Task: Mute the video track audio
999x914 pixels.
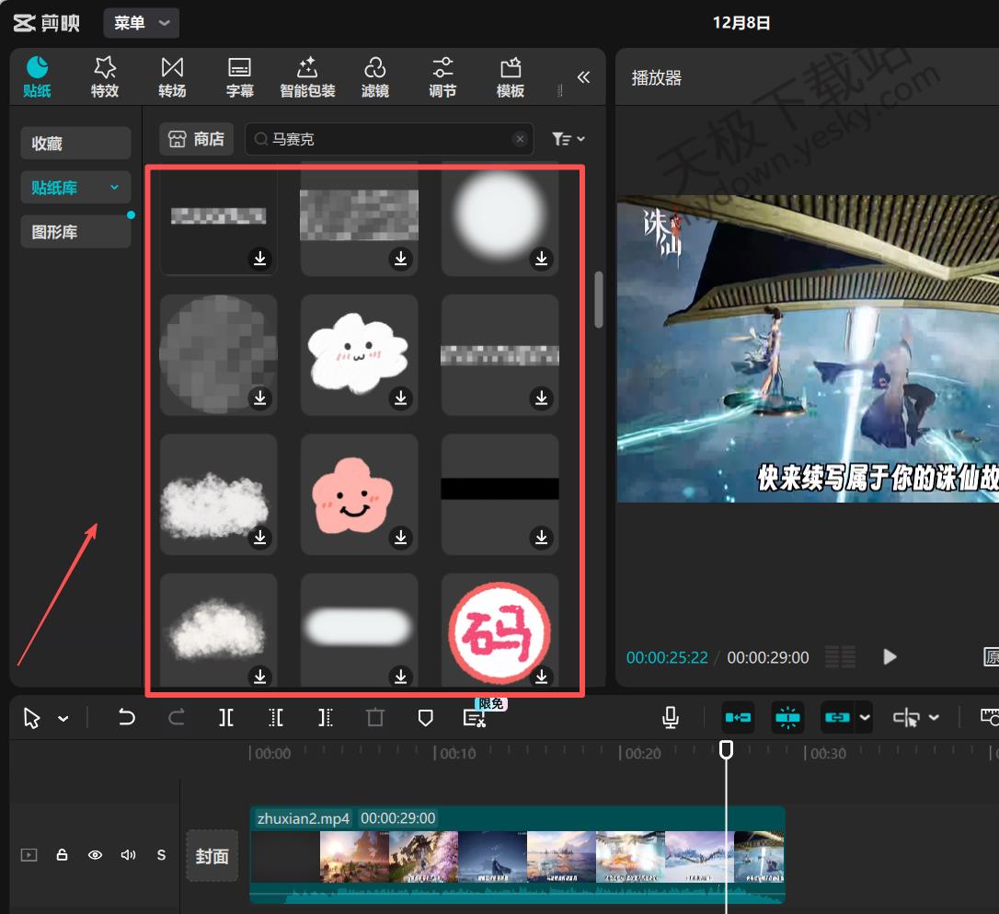Action: tap(128, 855)
